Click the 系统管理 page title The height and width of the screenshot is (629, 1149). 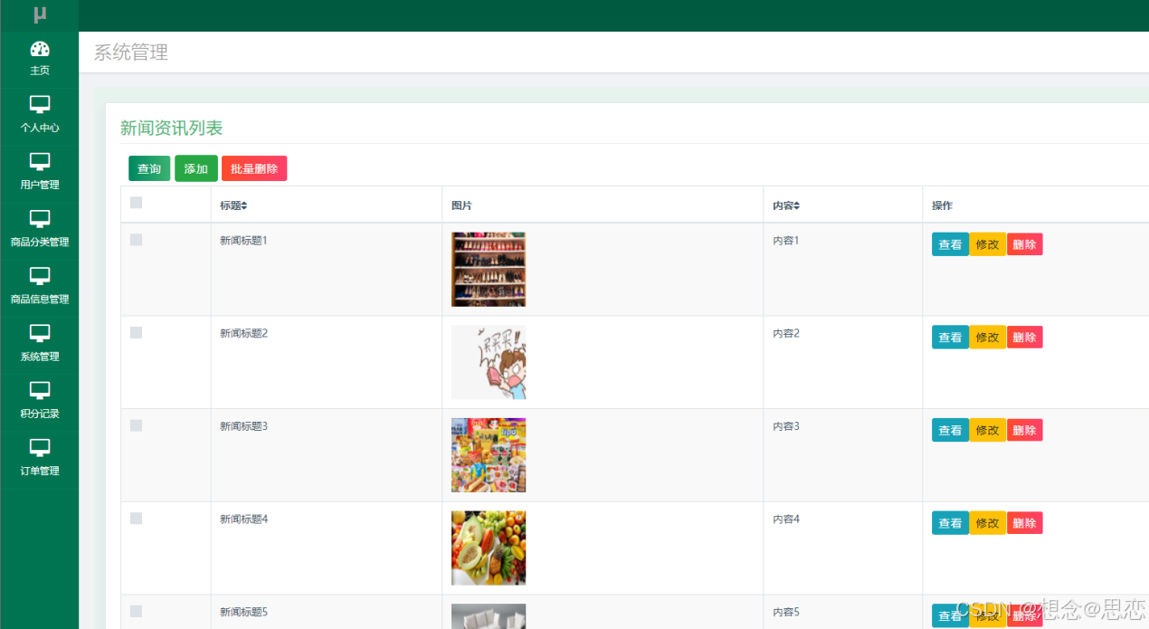(131, 52)
